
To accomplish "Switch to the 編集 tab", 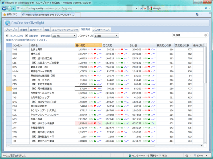I will pos(47,30).
